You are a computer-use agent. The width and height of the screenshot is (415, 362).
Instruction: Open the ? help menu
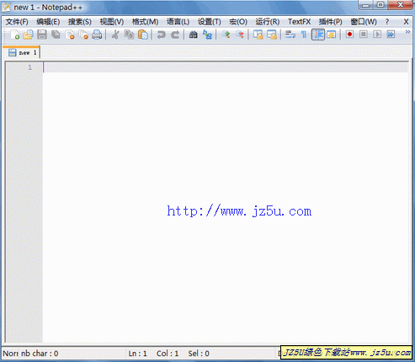387,22
